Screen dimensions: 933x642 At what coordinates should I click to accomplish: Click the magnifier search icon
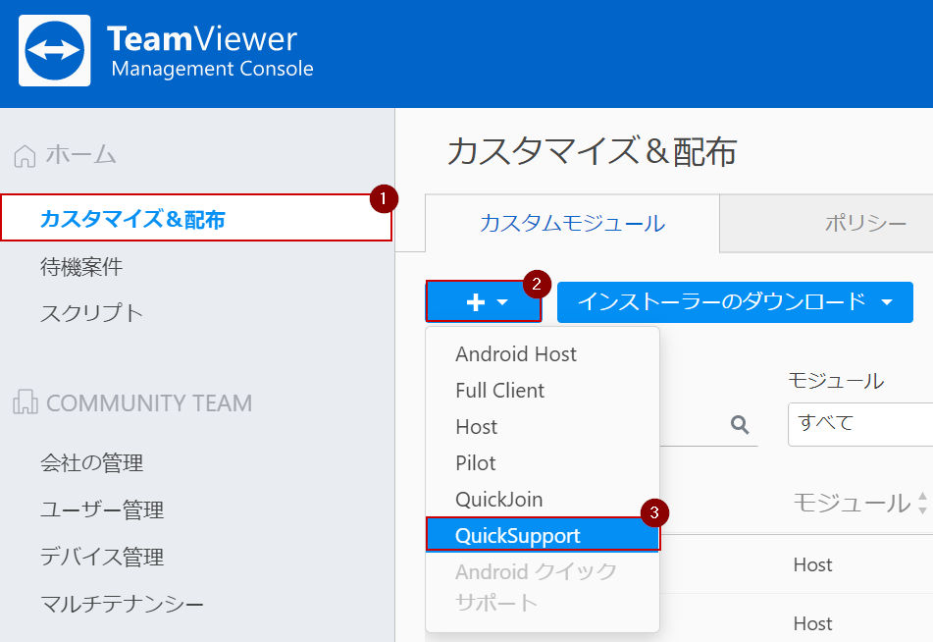click(x=740, y=424)
